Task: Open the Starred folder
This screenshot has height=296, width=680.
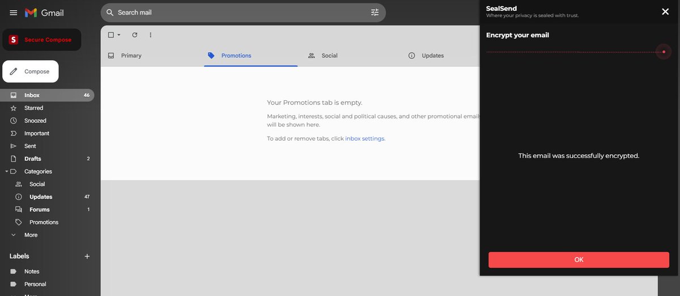Action: [x=47, y=108]
